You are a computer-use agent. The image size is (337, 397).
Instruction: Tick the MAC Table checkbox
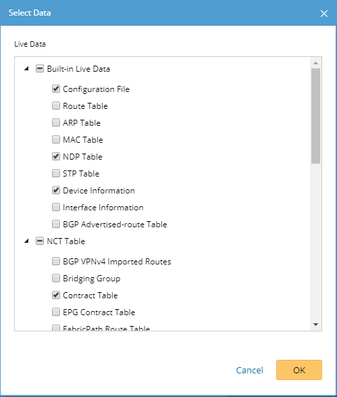56,139
